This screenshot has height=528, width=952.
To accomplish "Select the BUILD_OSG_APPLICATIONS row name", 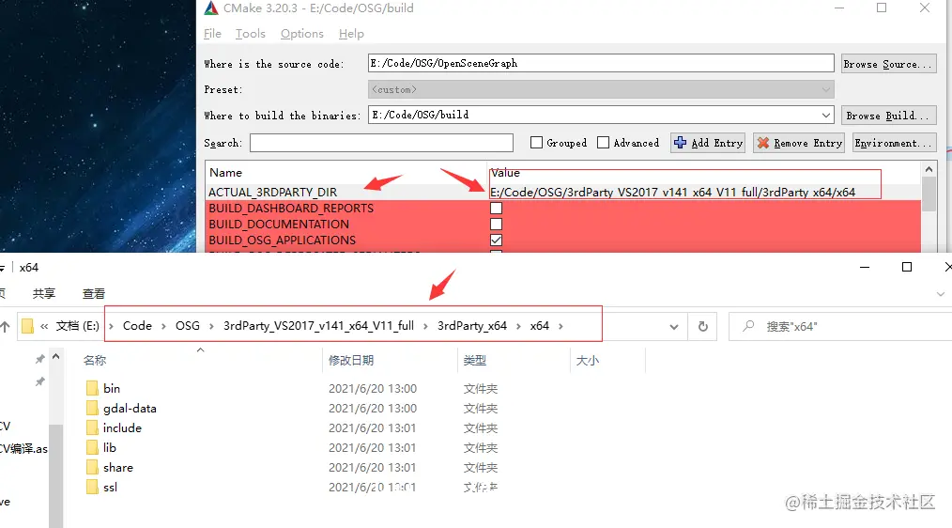I will point(283,240).
